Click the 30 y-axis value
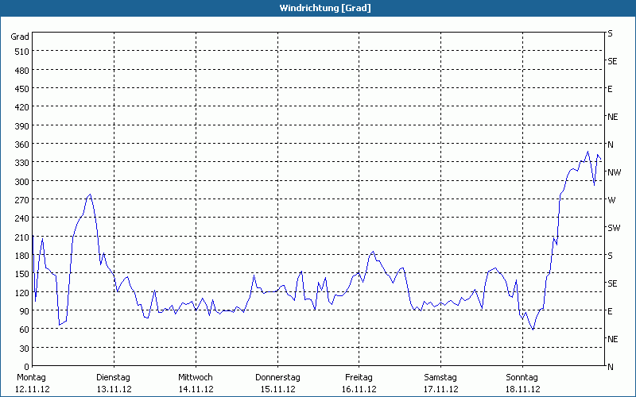This screenshot has height=397, width=636. tap(25, 349)
